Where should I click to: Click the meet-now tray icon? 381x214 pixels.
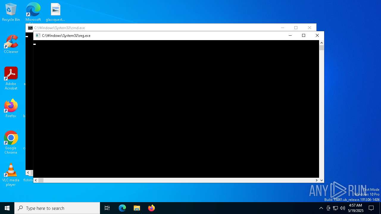328,208
